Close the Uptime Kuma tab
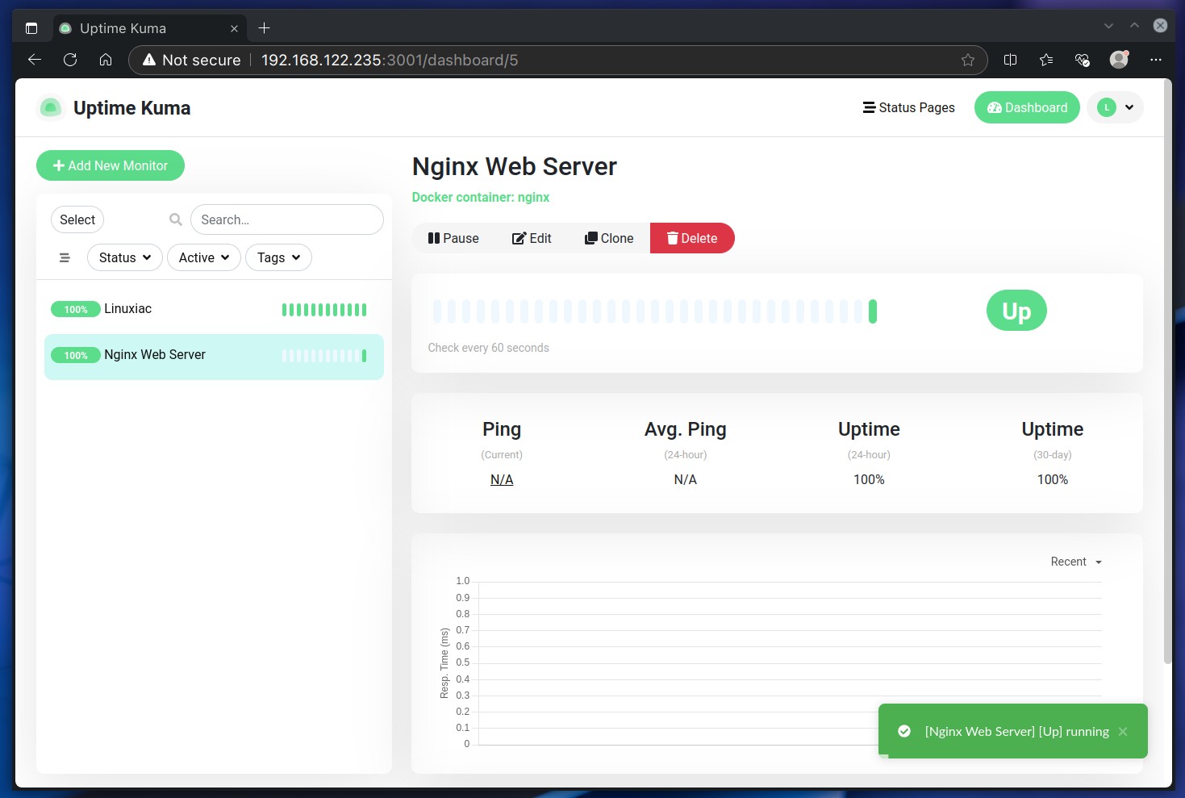Image resolution: width=1185 pixels, height=798 pixels. [234, 28]
